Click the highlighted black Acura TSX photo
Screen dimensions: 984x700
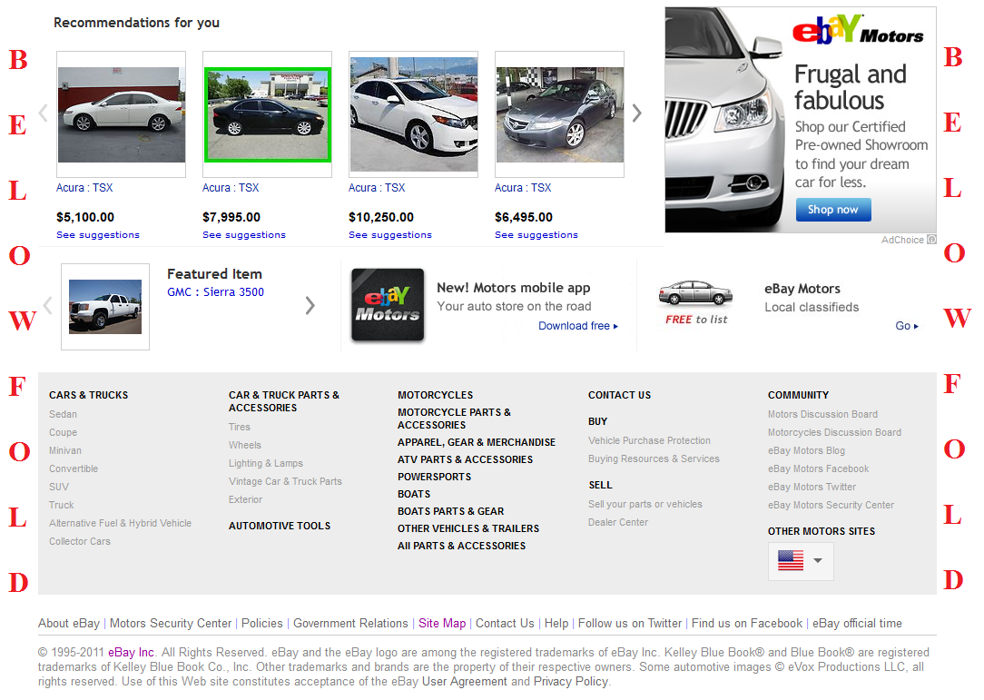coord(267,115)
